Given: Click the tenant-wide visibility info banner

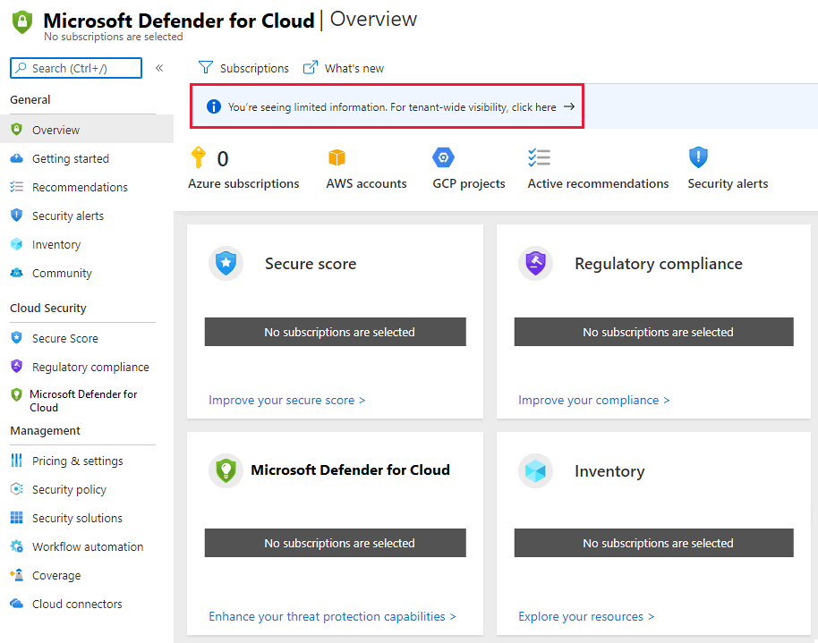Looking at the screenshot, I should [392, 107].
